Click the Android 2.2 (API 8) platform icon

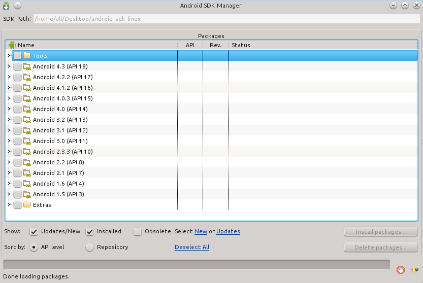coord(27,162)
